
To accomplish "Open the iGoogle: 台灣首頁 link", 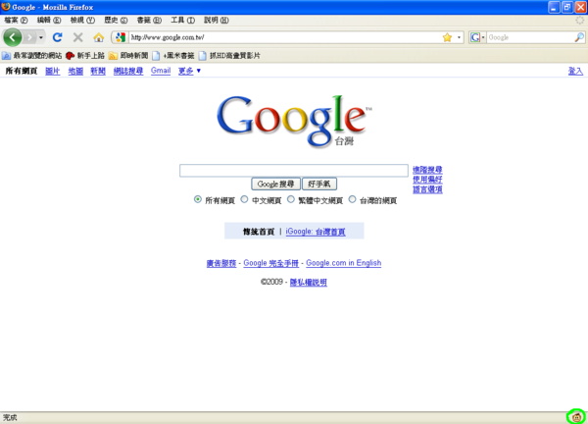I will (x=316, y=232).
